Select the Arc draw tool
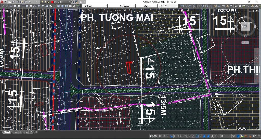This screenshot has width=261, height=139. [23, 6]
